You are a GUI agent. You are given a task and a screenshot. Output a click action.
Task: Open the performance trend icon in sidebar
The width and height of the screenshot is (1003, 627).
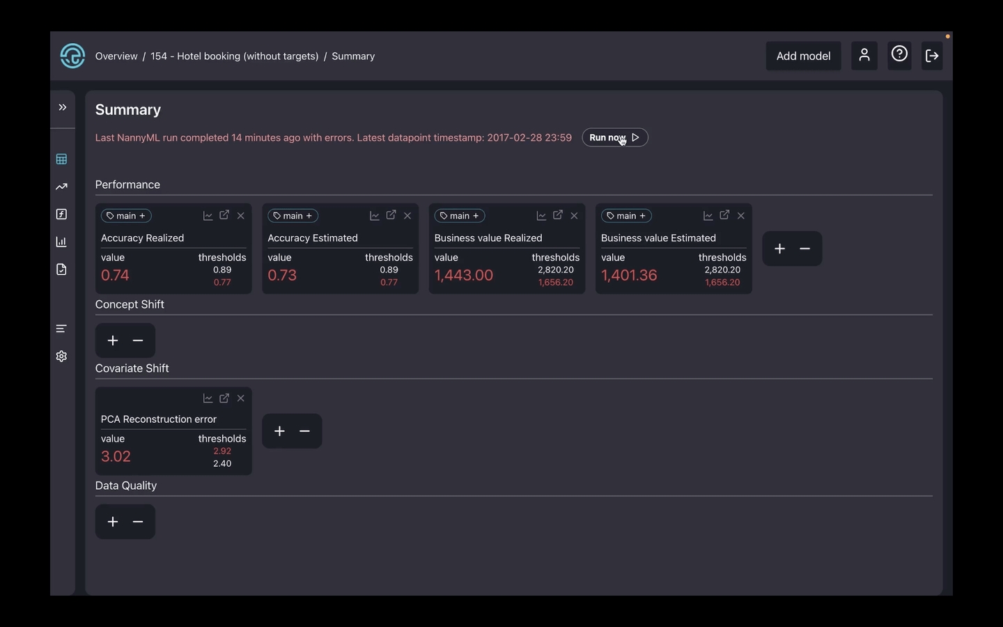click(x=61, y=187)
